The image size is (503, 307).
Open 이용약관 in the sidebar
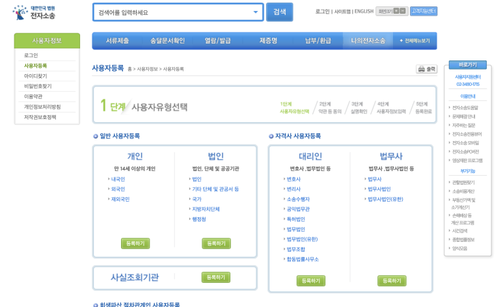[33, 96]
